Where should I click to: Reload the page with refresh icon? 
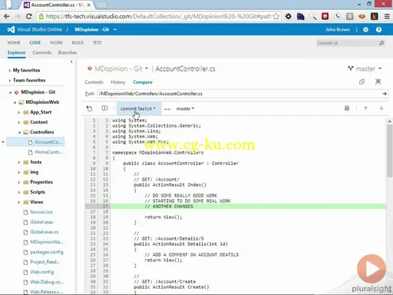point(29,16)
